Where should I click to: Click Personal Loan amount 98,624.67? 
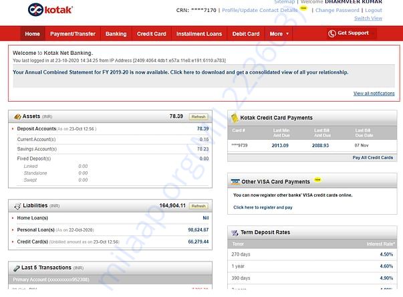coord(198,229)
